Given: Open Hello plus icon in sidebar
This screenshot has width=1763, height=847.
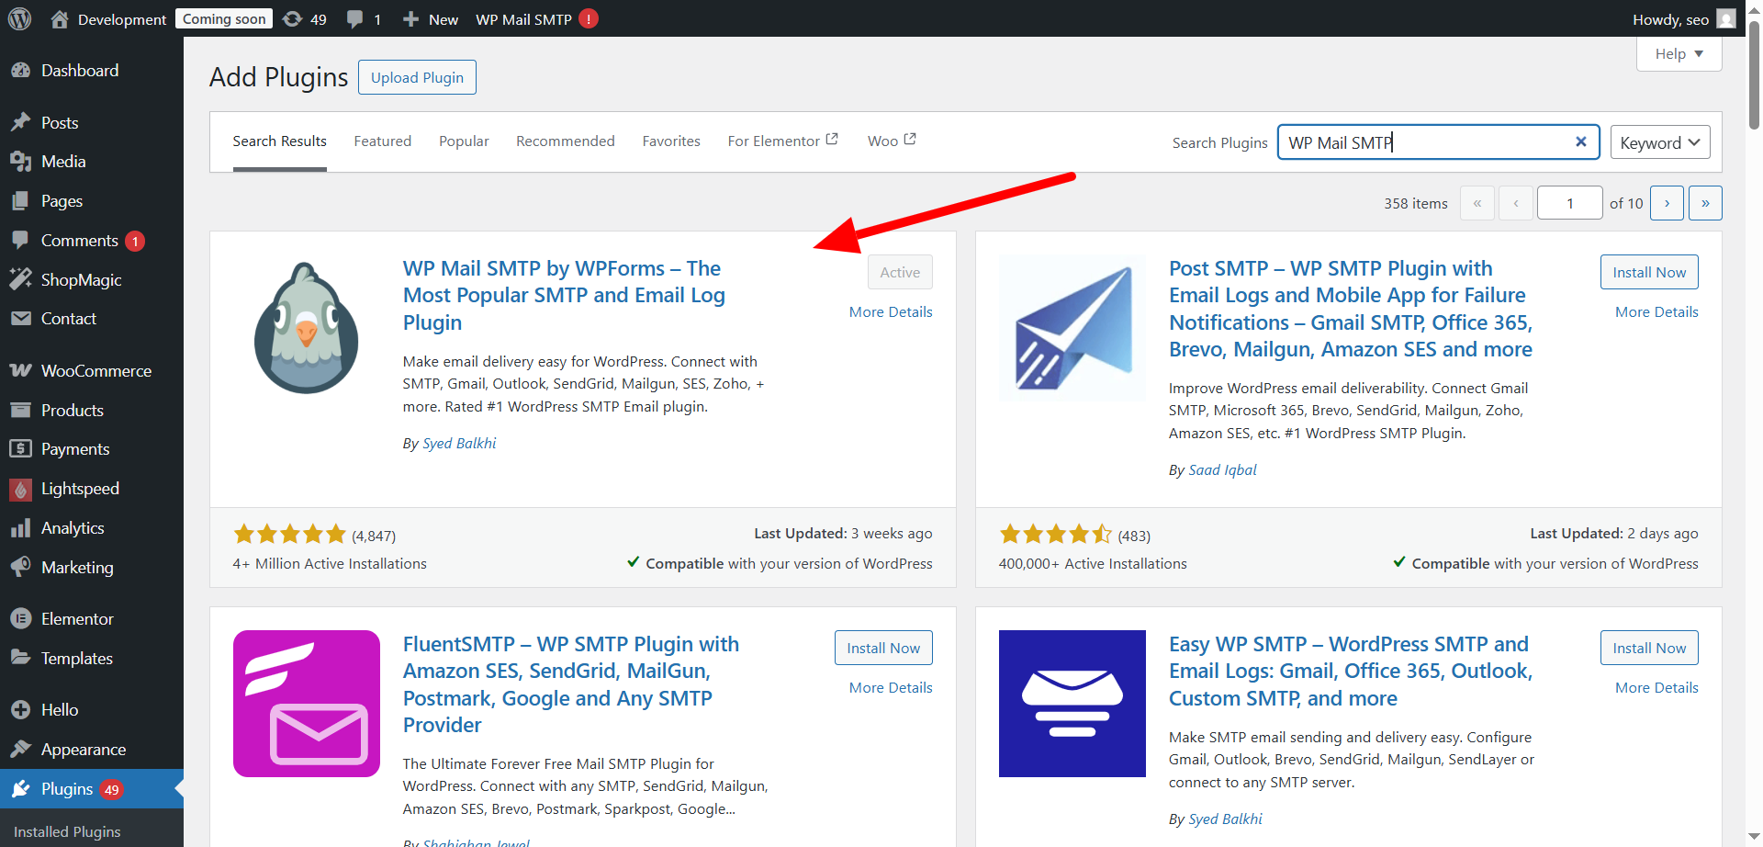Looking at the screenshot, I should [21, 710].
